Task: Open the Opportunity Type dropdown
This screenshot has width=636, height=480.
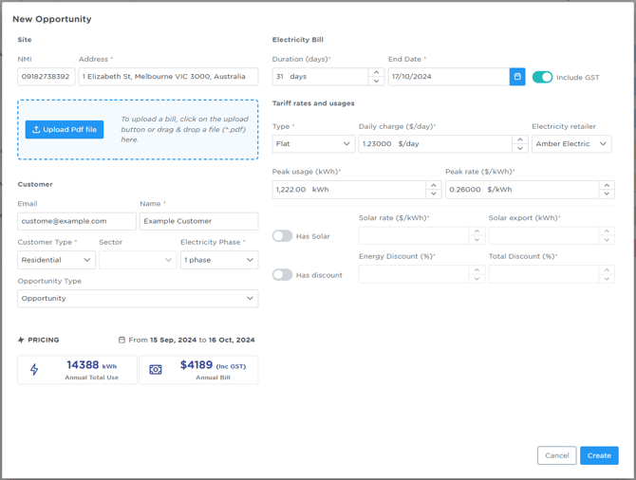Action: (138, 299)
